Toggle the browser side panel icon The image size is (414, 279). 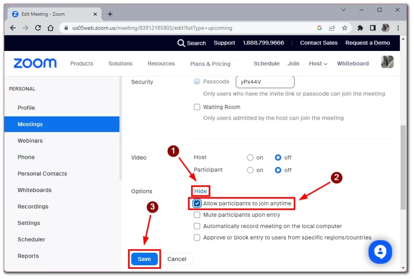click(x=373, y=28)
